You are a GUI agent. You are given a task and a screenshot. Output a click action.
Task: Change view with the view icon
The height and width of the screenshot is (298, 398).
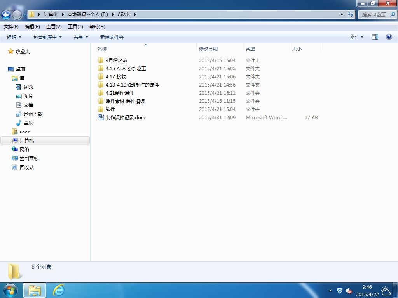353,37
